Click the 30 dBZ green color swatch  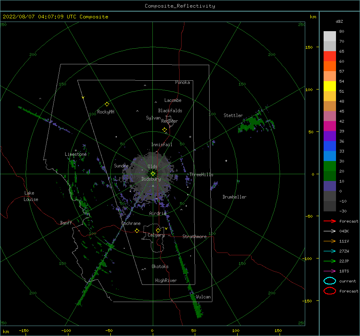pyautogui.click(x=330, y=166)
